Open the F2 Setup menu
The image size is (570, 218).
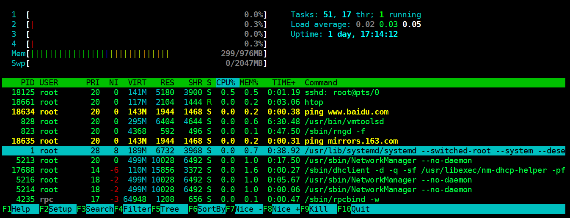58,209
